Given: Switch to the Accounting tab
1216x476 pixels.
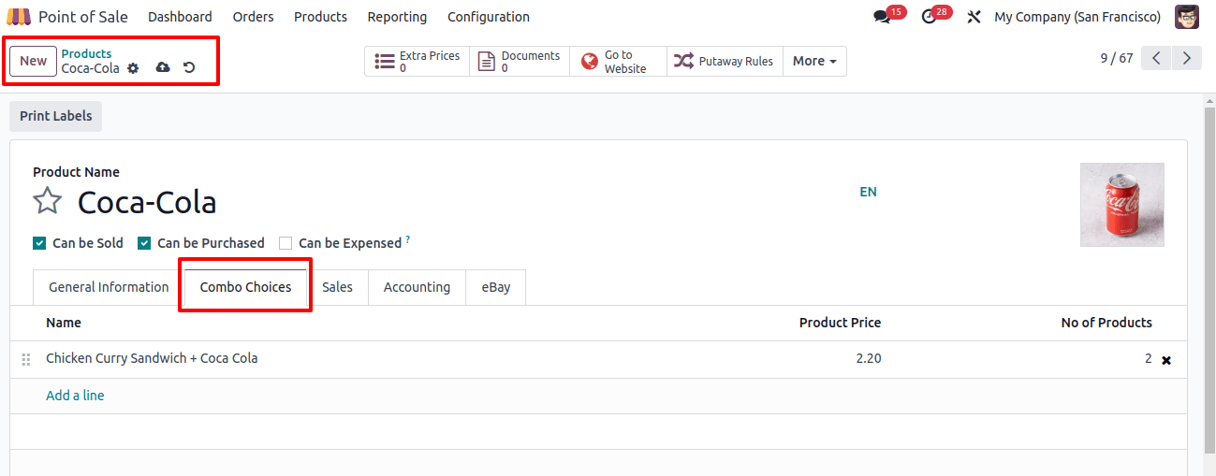Looking at the screenshot, I should coord(417,287).
